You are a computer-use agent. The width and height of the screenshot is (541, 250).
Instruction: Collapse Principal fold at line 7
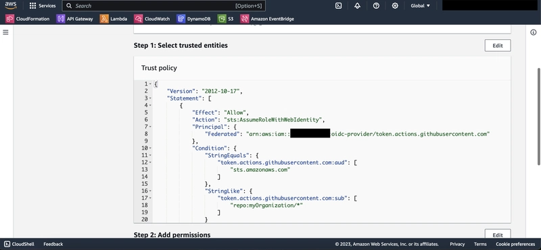[150, 127]
